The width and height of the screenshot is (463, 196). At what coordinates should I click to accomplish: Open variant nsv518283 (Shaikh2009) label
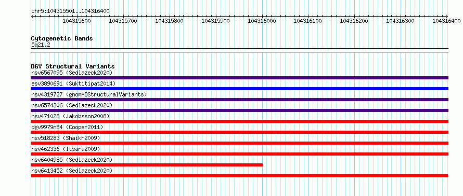click(x=66, y=138)
